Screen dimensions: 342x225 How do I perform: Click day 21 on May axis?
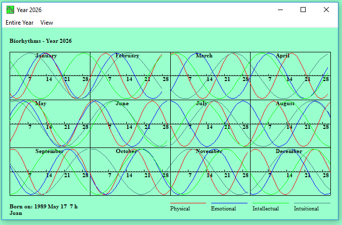pos(67,127)
